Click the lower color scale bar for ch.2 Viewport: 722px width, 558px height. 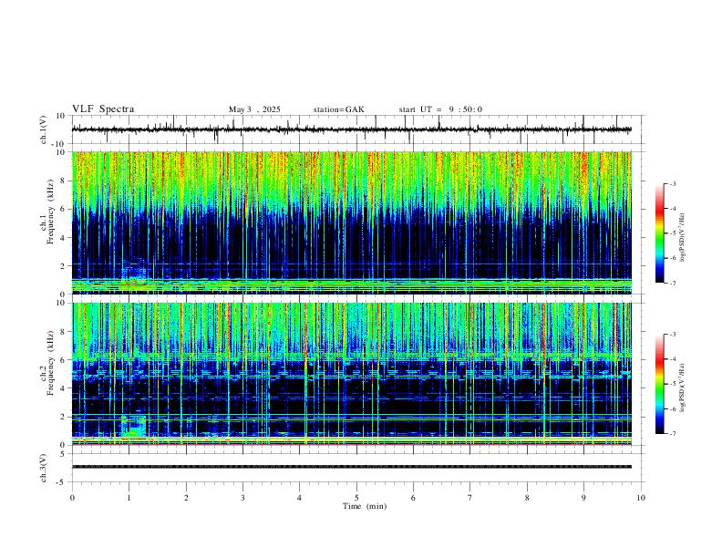[x=660, y=384]
